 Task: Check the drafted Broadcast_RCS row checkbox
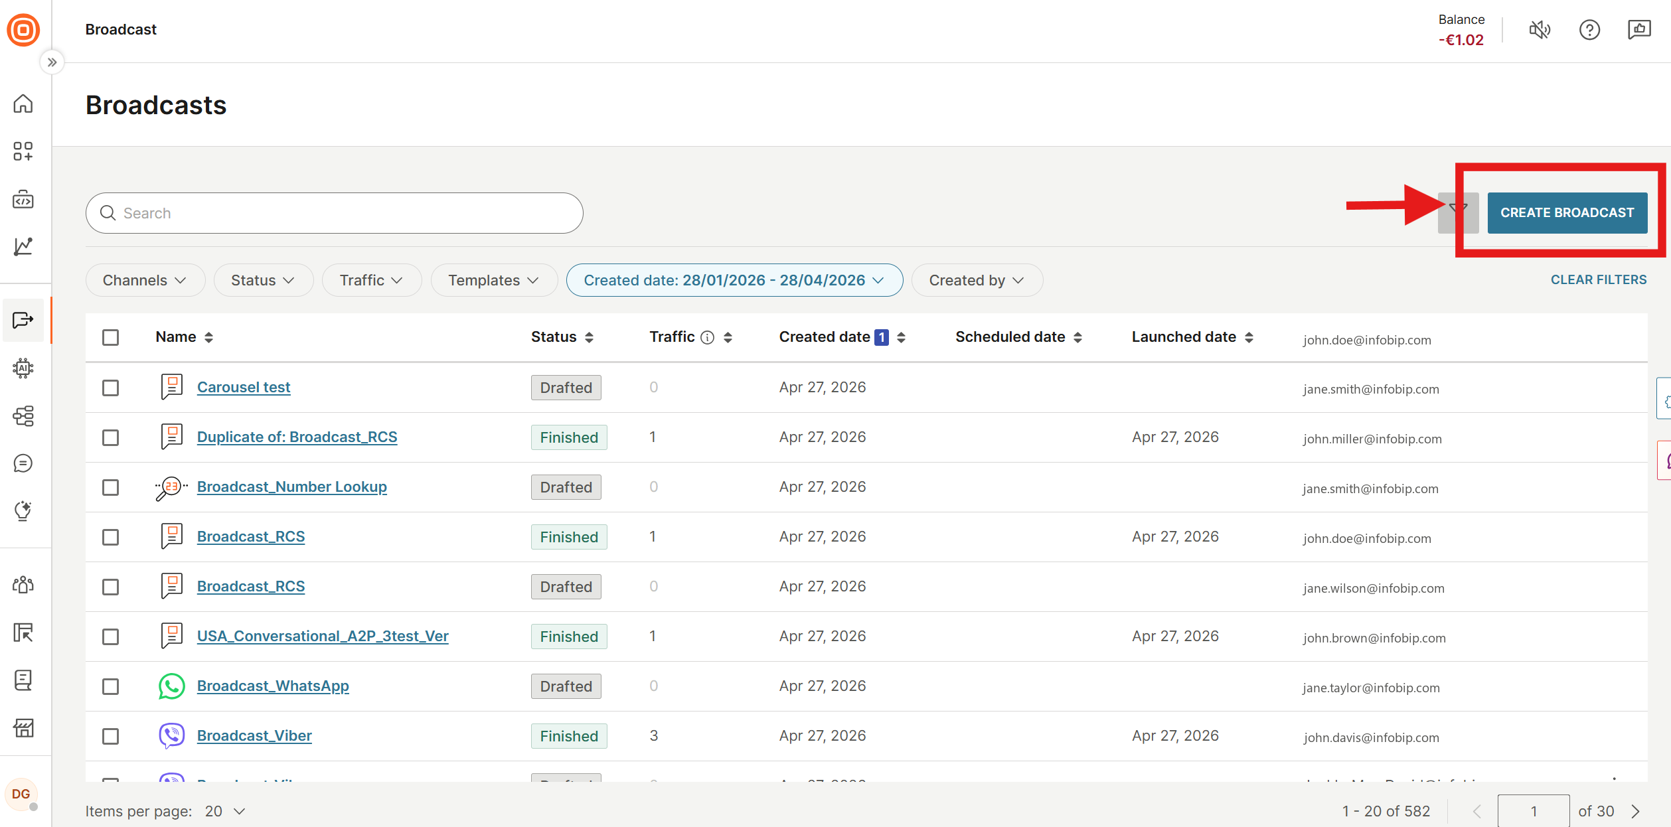(111, 587)
